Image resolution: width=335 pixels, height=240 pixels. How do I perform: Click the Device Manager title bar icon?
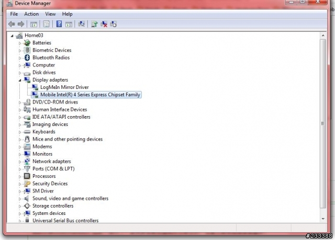[9, 4]
